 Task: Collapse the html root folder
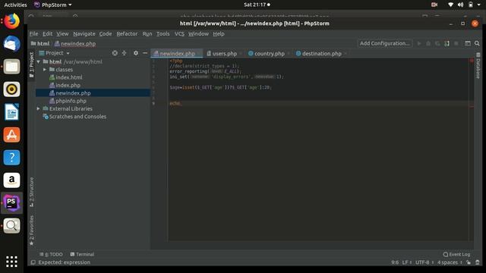[39, 62]
